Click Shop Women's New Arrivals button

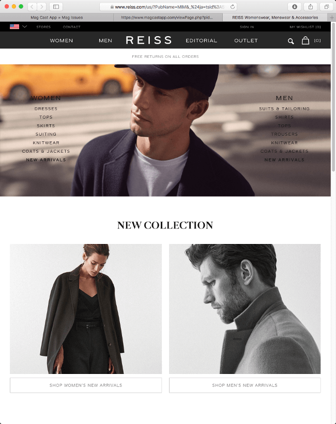86,385
